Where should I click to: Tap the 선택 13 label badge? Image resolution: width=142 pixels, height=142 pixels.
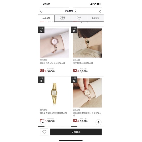(41, 30)
